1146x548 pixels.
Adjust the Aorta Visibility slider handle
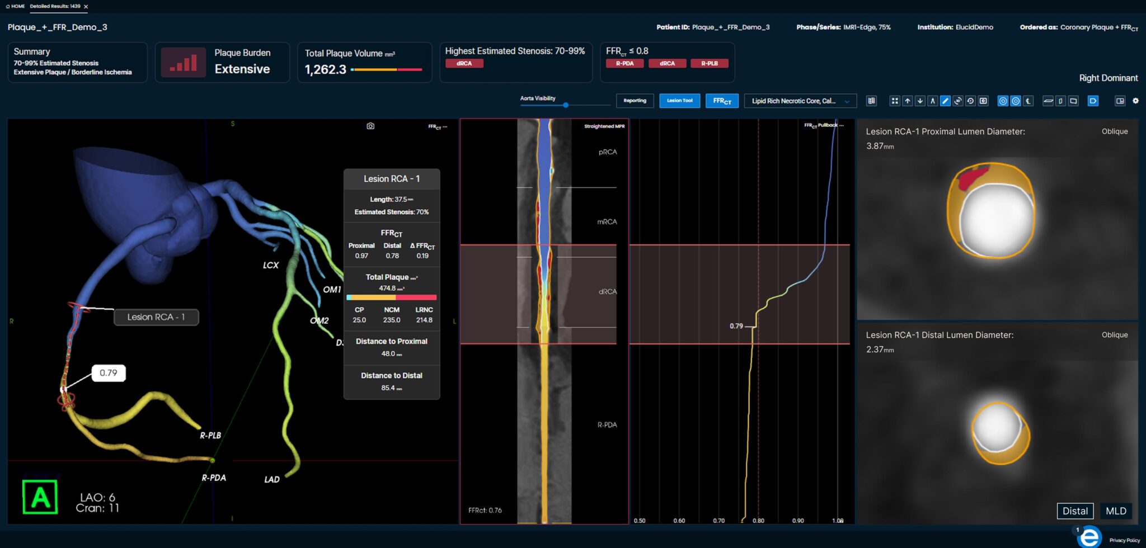click(x=566, y=105)
